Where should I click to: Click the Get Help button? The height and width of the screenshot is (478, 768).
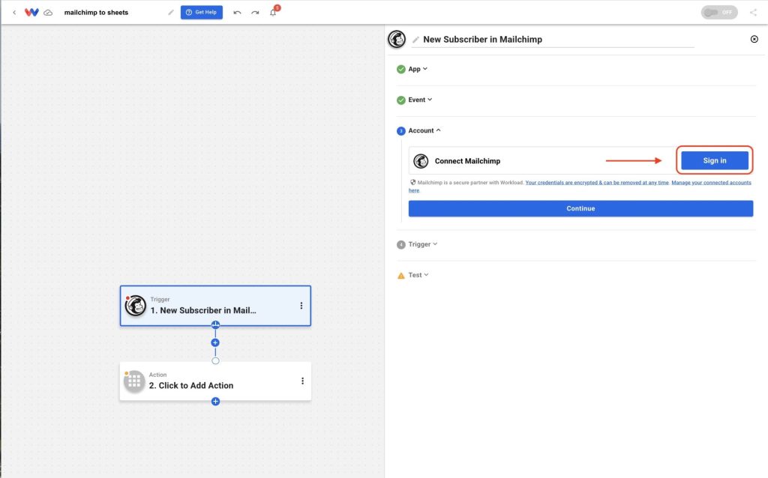pyautogui.click(x=201, y=12)
